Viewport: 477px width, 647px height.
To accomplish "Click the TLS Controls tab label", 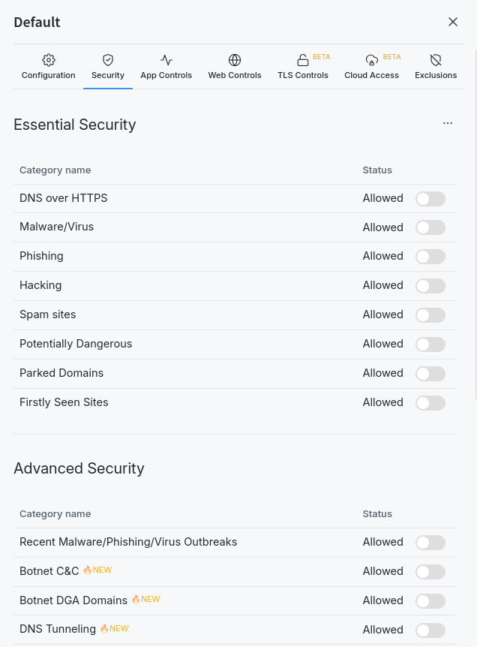I will click(x=303, y=75).
